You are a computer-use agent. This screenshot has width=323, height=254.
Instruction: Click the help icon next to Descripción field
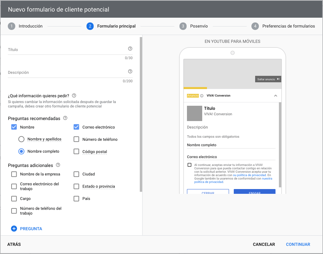coord(130,71)
